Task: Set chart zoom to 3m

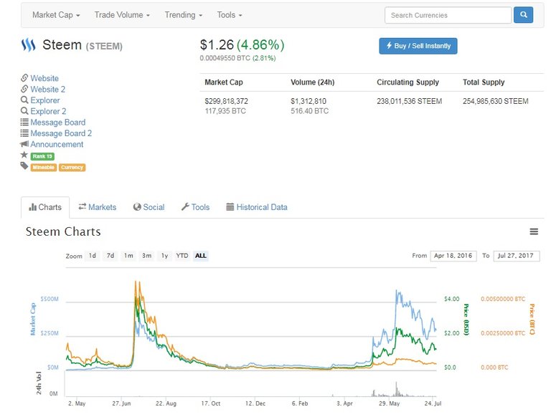Action: click(x=146, y=256)
